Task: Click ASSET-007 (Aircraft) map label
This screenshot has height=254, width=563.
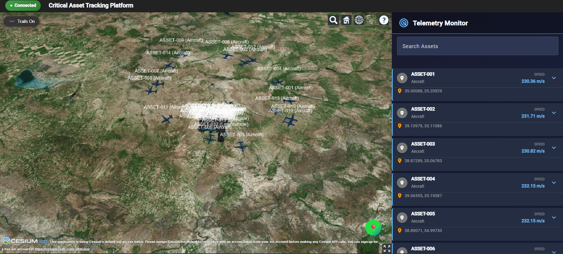Action: click(x=156, y=71)
